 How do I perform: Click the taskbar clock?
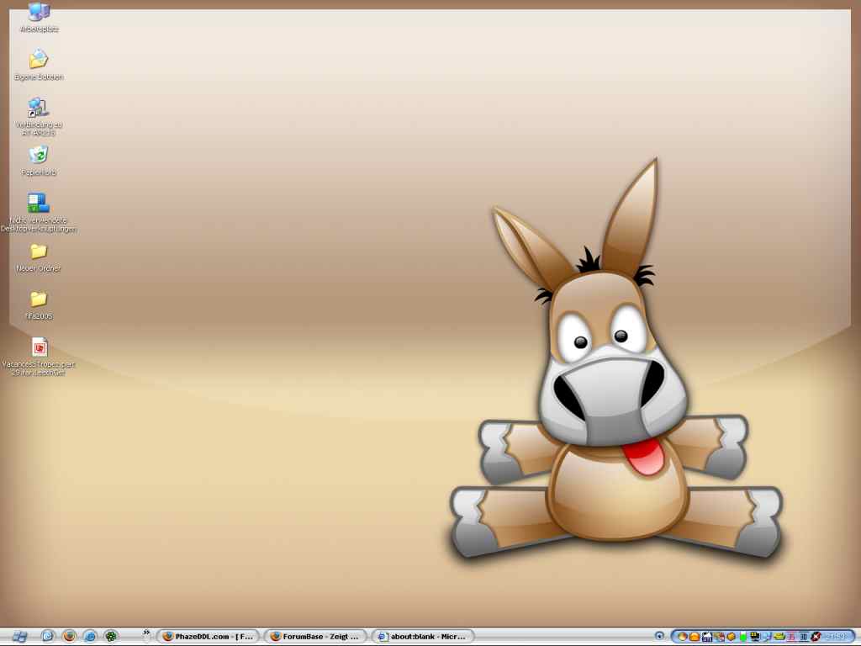pyautogui.click(x=837, y=637)
